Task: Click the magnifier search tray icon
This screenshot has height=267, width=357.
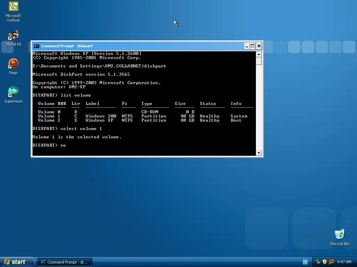Action: 331,262
